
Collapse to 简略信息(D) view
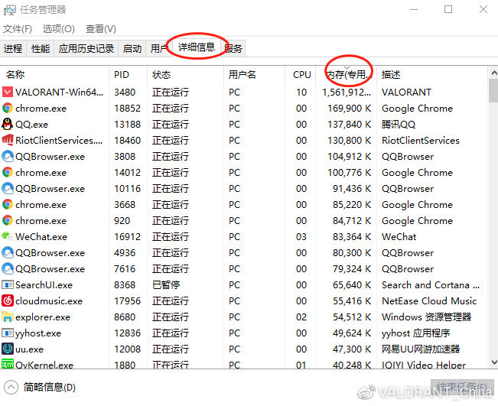40,388
